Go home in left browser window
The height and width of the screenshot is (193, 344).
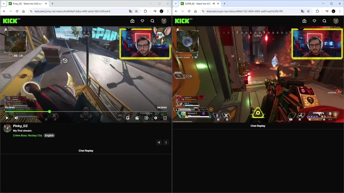(23, 11)
